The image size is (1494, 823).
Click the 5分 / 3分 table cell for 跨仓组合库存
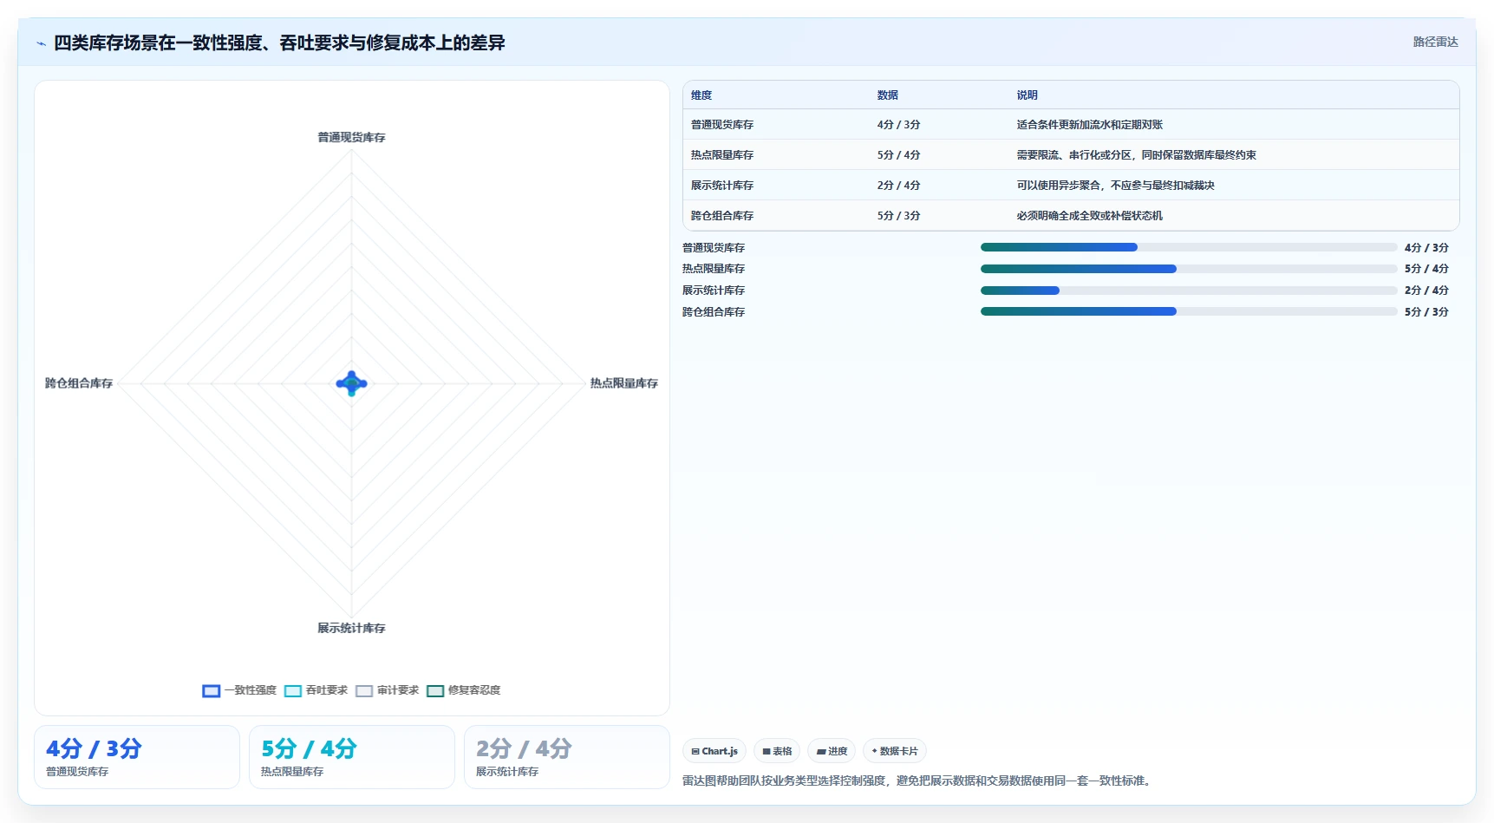(898, 216)
